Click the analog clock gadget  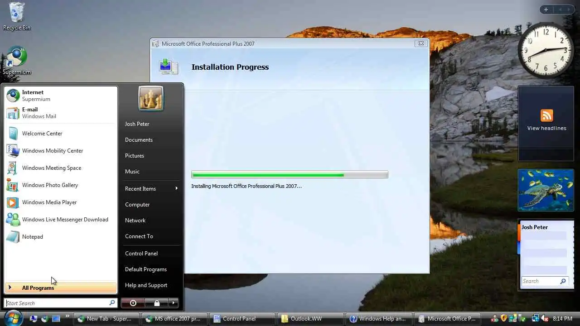coord(546,50)
